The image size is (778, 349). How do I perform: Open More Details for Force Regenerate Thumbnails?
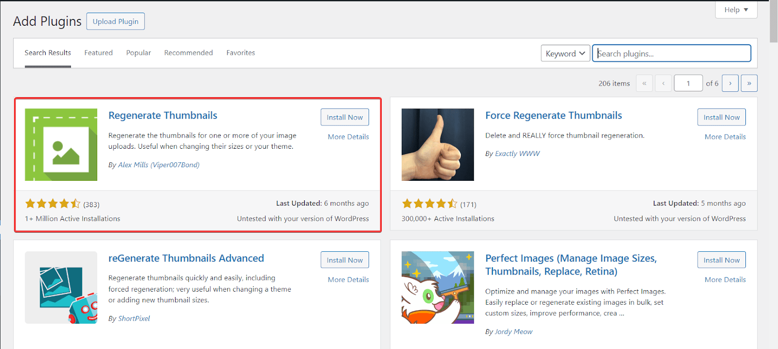coord(725,137)
